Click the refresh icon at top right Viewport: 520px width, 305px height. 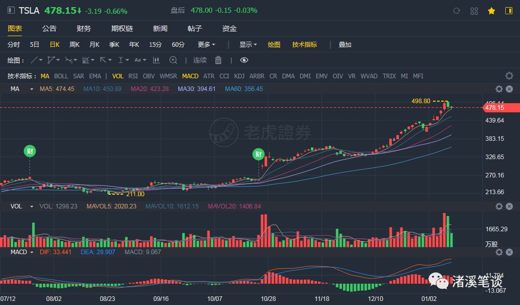pos(457,11)
